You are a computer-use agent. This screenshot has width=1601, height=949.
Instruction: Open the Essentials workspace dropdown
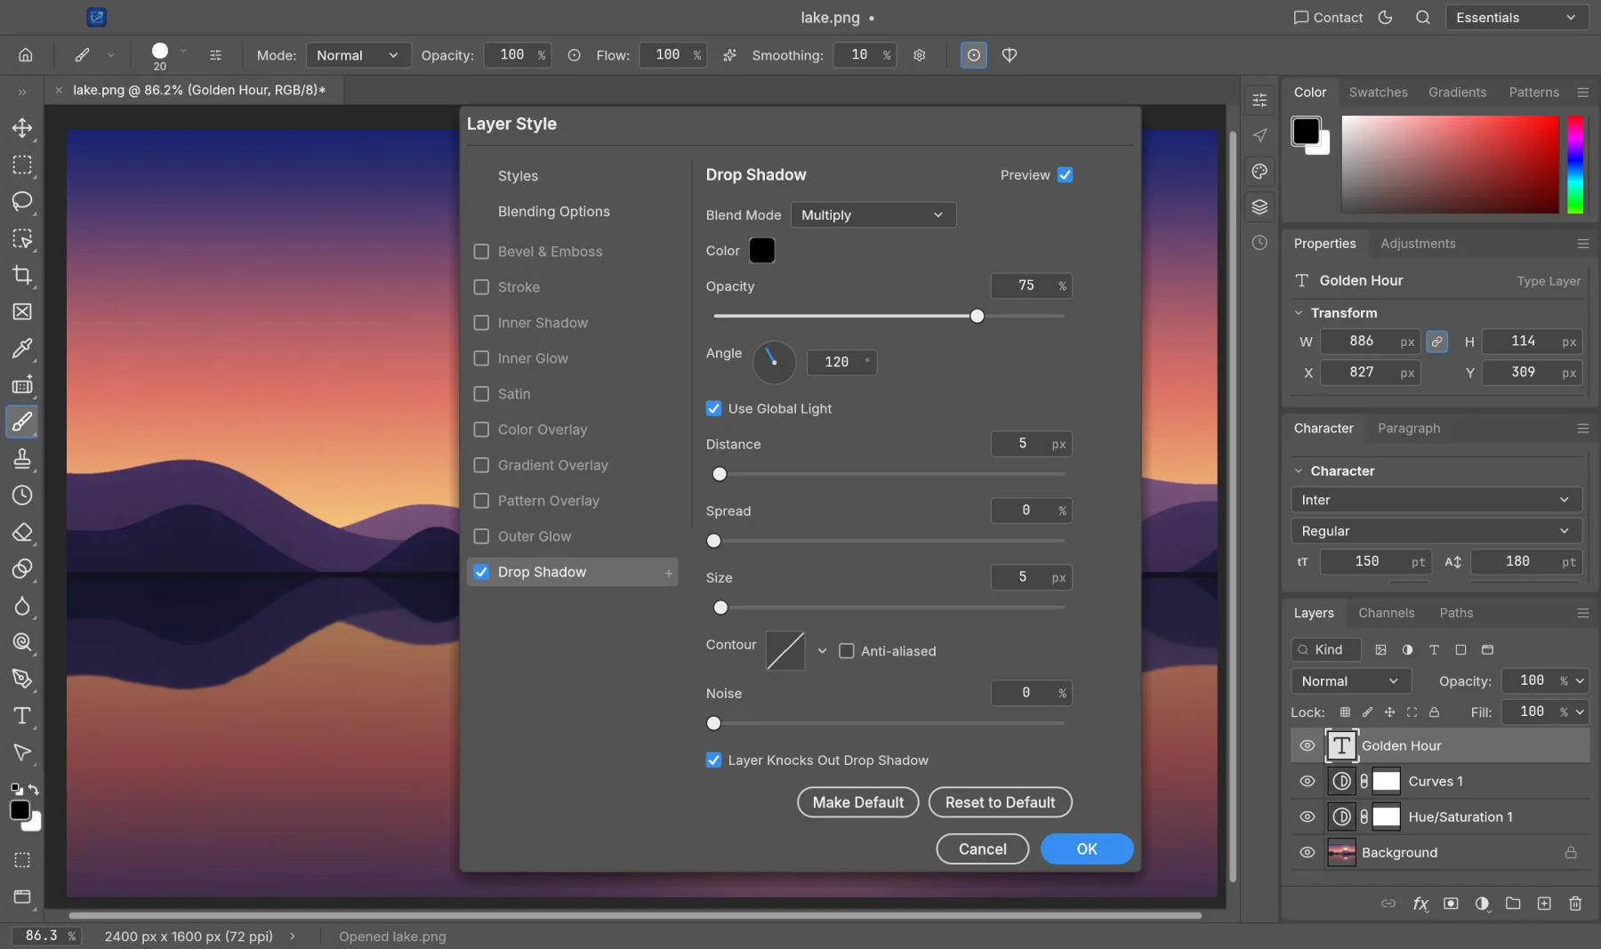pos(1517,18)
